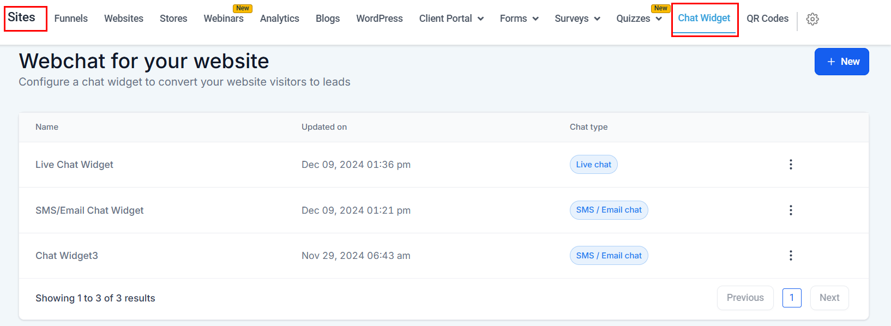Click date Dec 09, 2024 01:36 pm
This screenshot has width=891, height=326.
(356, 165)
